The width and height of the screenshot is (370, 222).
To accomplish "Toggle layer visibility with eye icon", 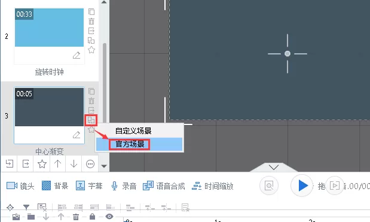I will (x=109, y=217).
